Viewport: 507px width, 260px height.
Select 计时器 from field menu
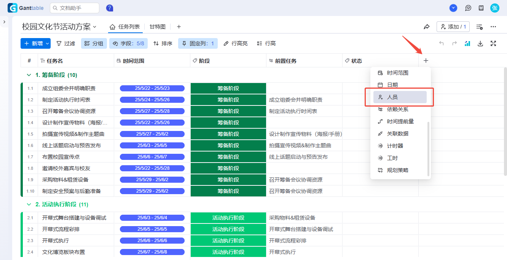400,146
